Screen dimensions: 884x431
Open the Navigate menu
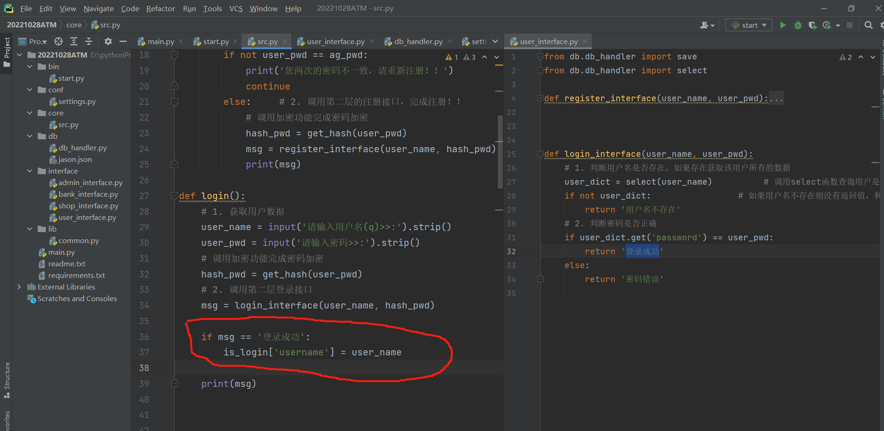pos(98,8)
